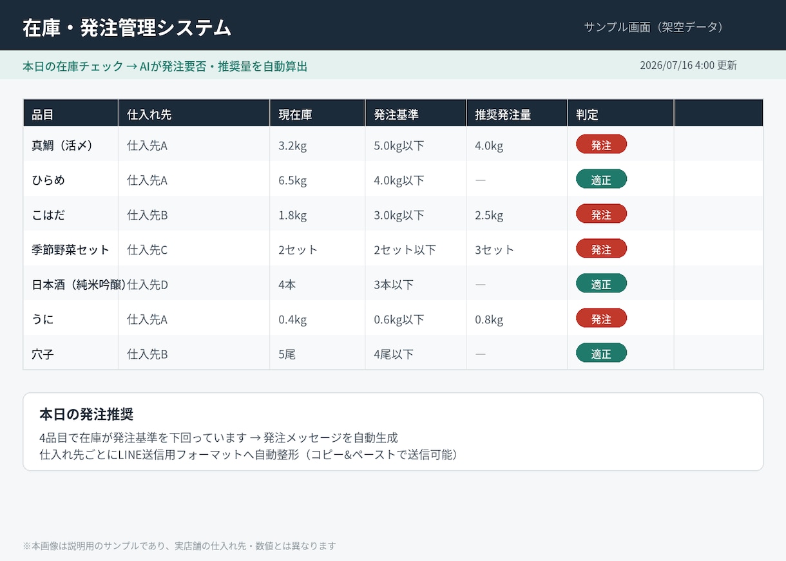Click the 推奨発注量 column header
Viewport: 786px width, 561px height.
(517, 113)
